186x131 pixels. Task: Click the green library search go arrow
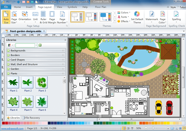pos(40,45)
